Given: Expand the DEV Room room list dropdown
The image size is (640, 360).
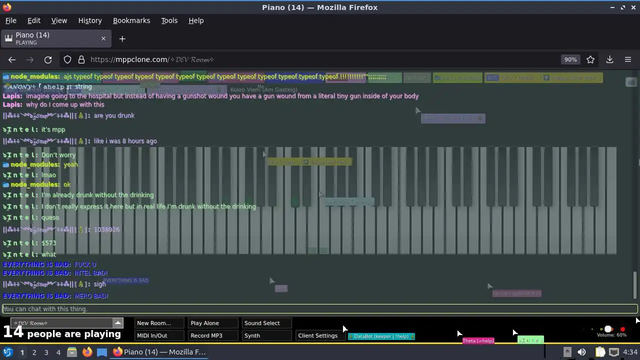Looking at the screenshot, I should tap(117, 323).
